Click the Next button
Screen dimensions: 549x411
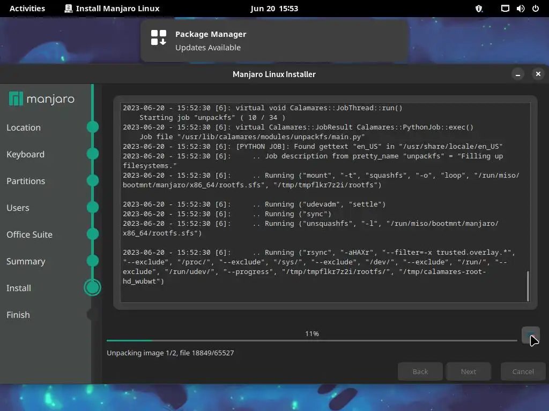[x=469, y=371]
